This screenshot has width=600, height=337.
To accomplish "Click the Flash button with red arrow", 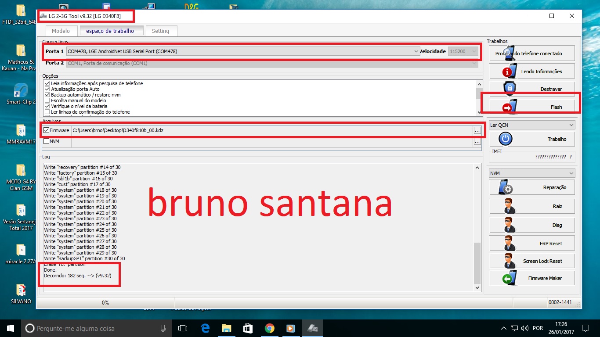I will pos(531,107).
